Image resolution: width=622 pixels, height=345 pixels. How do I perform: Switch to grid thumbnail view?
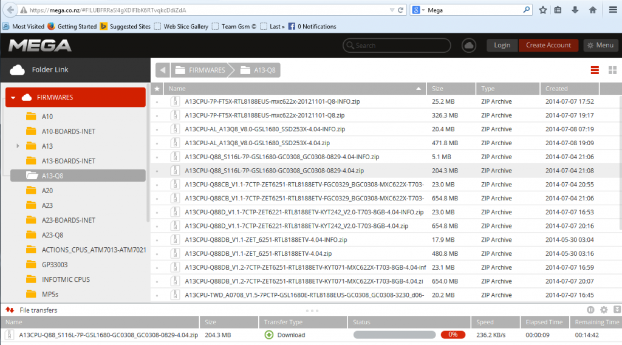click(x=612, y=70)
